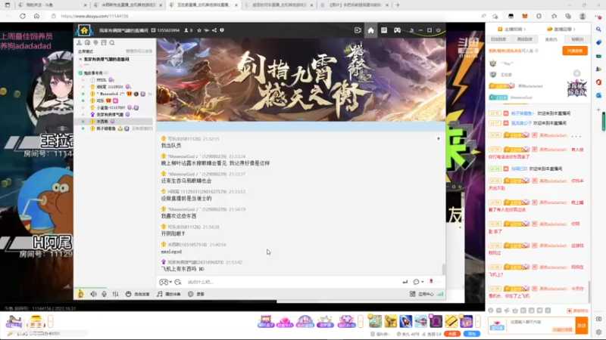Select the highlighted home tab icon in voice app
The width and height of the screenshot is (606, 340).
pyautogui.click(x=370, y=30)
